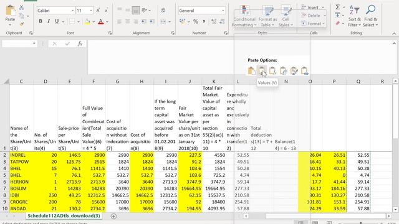
Task: Toggle Top Align vertical alignment
Action: click(119, 11)
